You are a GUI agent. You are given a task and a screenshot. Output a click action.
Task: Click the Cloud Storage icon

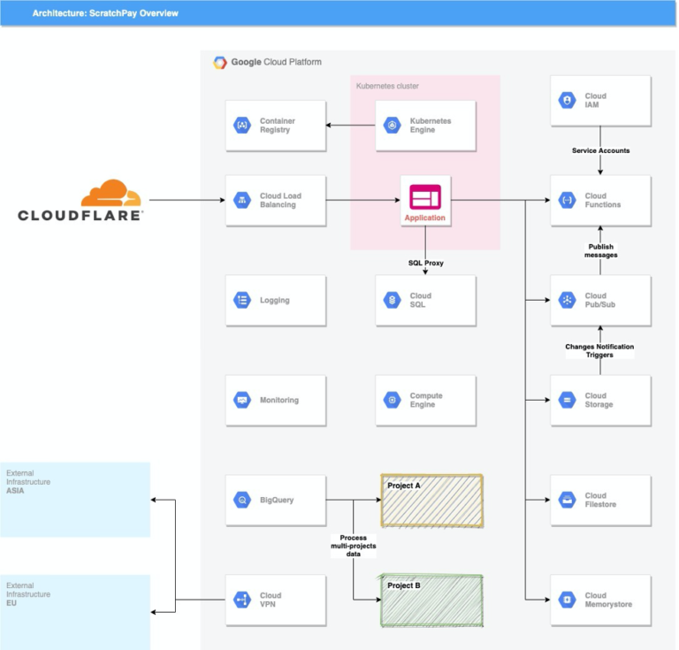(x=567, y=400)
